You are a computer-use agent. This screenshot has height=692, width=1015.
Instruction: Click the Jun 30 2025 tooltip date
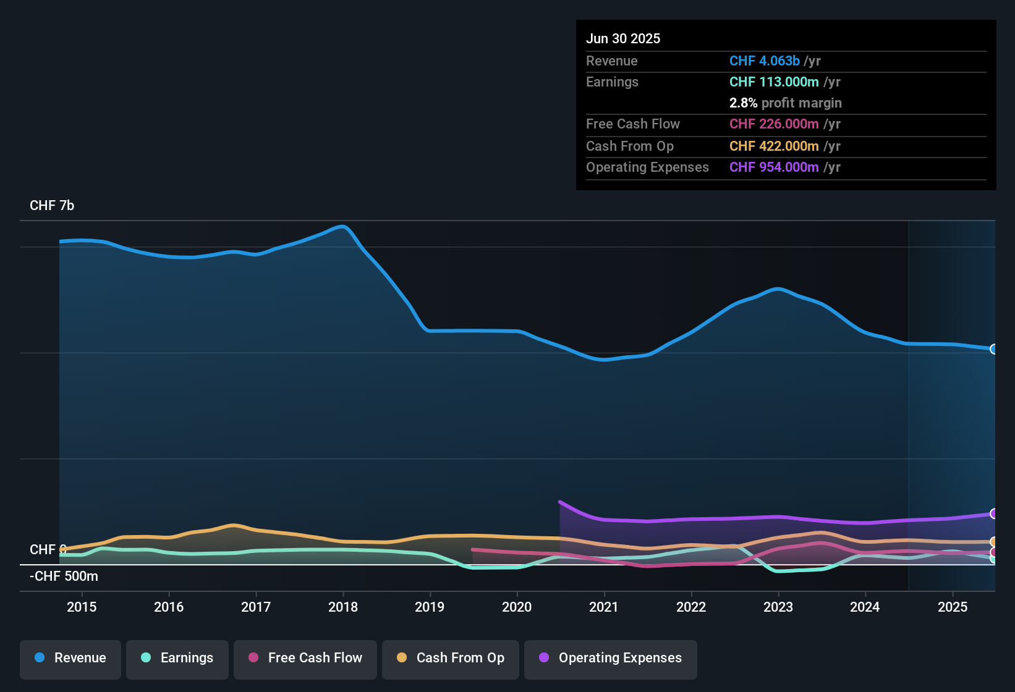coord(623,38)
